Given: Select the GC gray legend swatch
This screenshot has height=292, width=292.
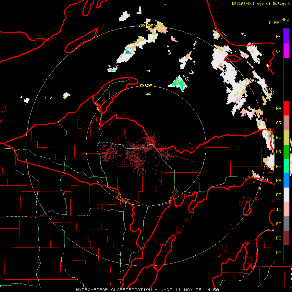Looking at the screenshot, I should tap(286, 224).
